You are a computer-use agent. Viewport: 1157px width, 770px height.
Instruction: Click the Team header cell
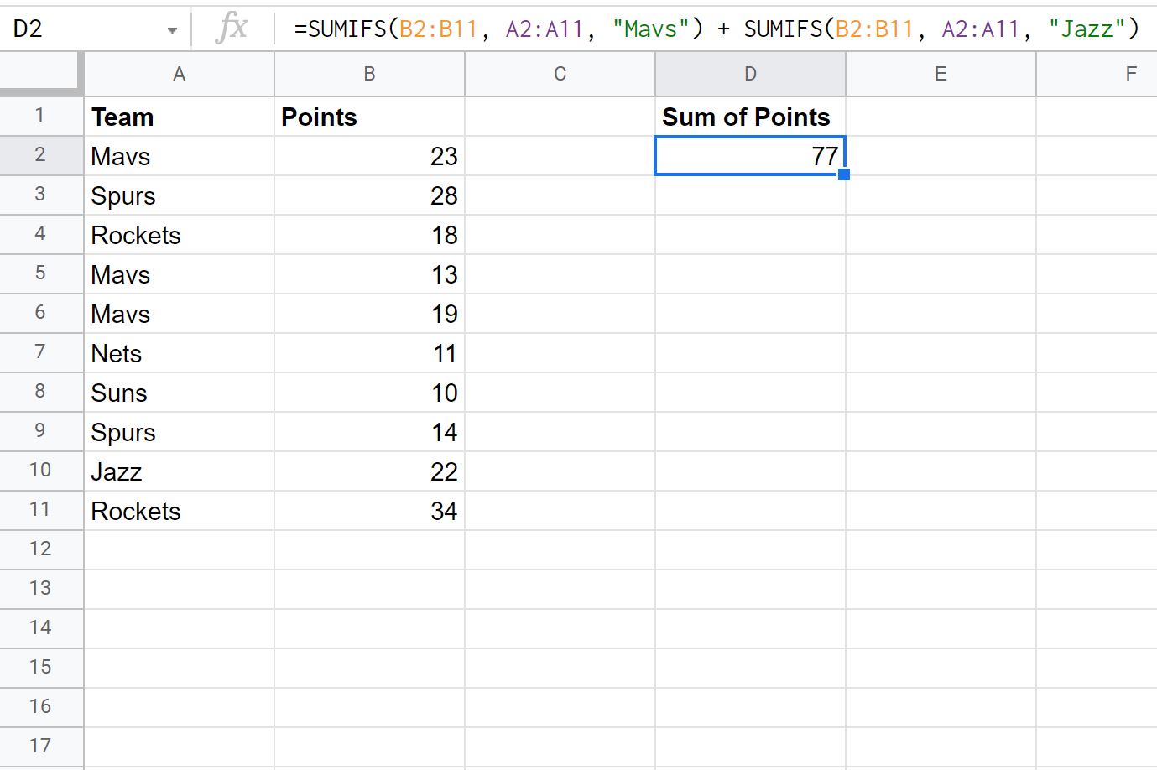[x=179, y=117]
